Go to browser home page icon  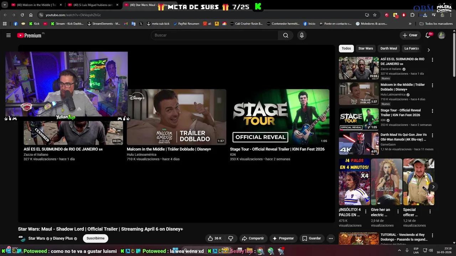coord(31,15)
